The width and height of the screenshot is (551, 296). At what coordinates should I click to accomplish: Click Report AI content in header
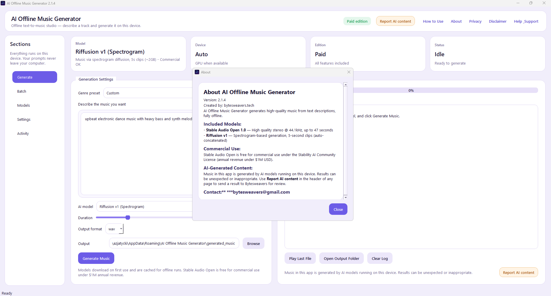(x=395, y=21)
